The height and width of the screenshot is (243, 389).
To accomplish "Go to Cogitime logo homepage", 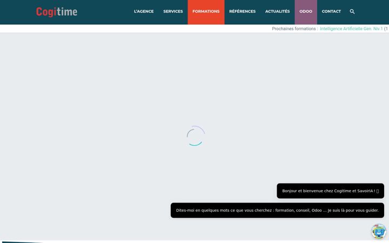I will pos(57,12).
